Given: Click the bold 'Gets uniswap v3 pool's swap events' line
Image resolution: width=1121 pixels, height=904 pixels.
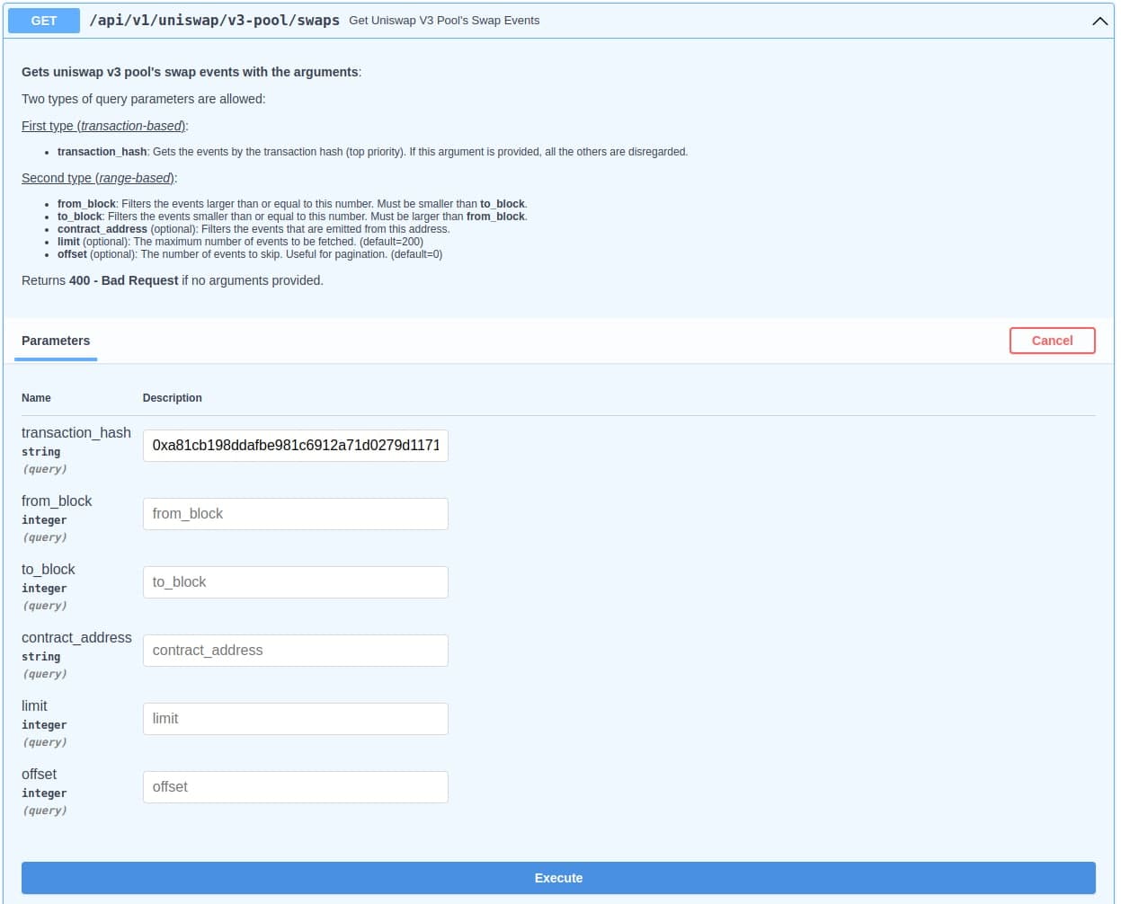Looking at the screenshot, I should coord(191,72).
